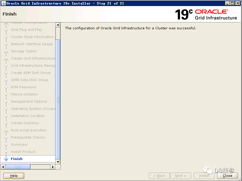Click Failure Isolation step bullet icon

point(6,94)
